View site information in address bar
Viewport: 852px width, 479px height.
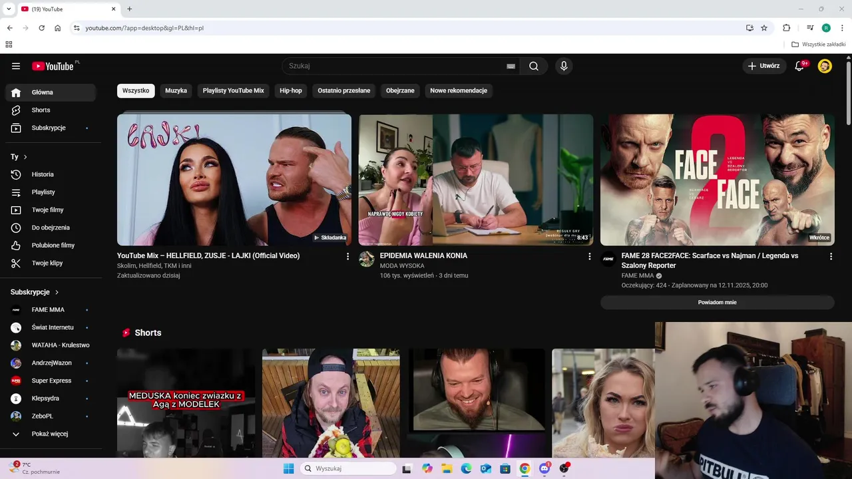[x=77, y=28]
